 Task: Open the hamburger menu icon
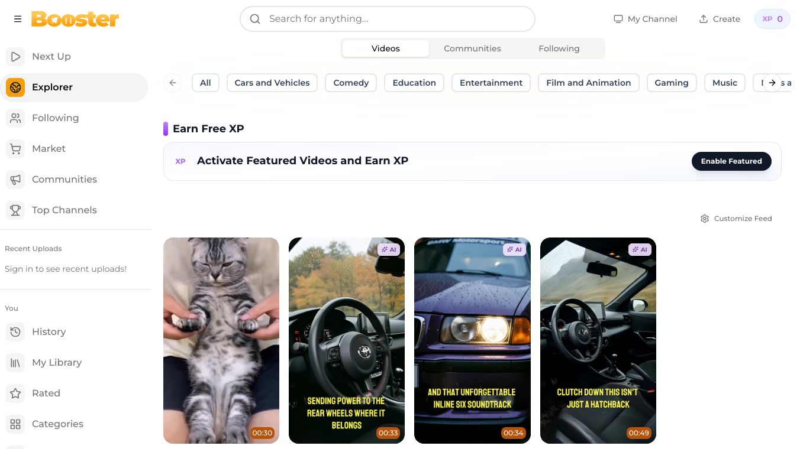tap(18, 19)
